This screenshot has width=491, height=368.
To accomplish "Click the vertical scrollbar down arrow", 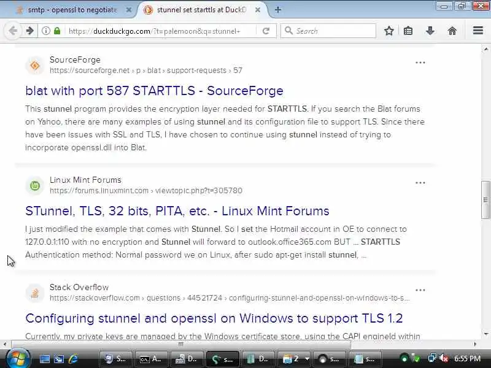I will tap(485, 334).
